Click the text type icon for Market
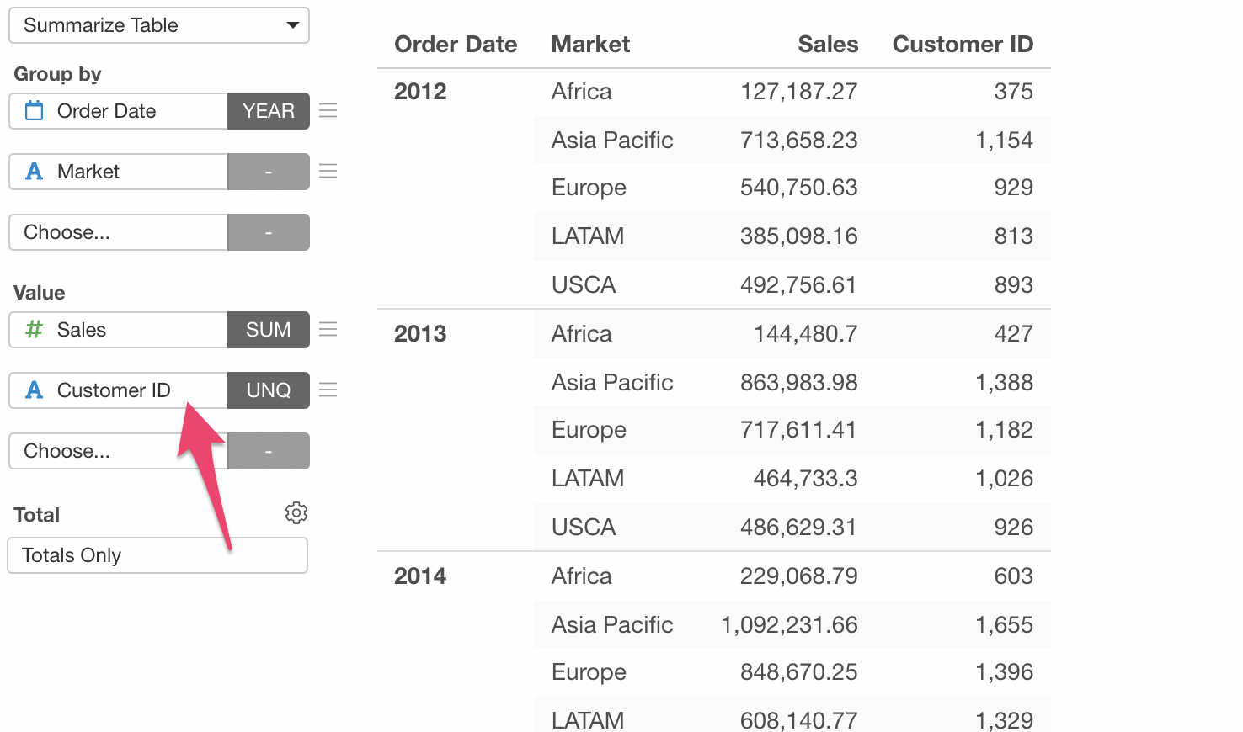 click(35, 172)
